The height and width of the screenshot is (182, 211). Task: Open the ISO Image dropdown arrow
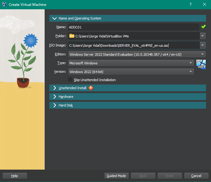click(203, 45)
